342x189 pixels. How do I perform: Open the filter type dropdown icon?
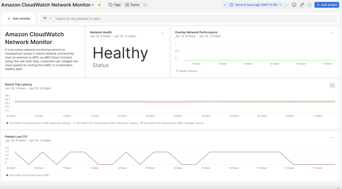click(47, 18)
